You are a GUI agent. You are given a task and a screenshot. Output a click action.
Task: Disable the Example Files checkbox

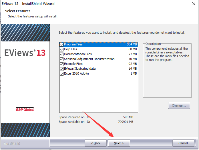coord(61,64)
